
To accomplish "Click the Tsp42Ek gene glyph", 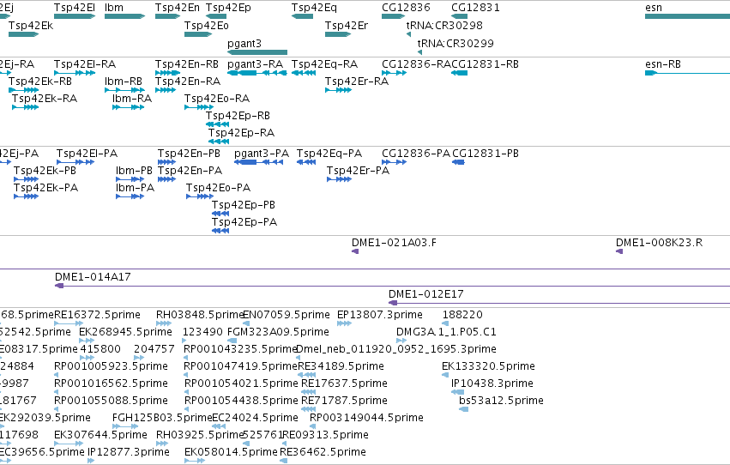I will point(24,34).
